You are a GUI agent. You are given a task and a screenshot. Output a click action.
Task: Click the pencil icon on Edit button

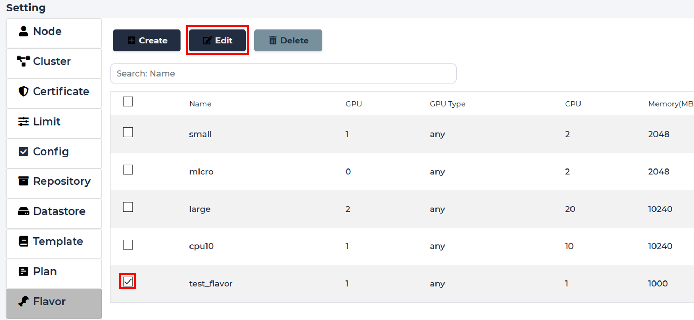click(x=207, y=41)
